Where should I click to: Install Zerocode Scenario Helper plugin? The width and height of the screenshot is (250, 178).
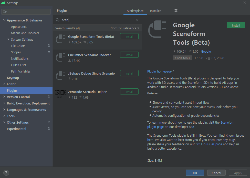(x=129, y=91)
